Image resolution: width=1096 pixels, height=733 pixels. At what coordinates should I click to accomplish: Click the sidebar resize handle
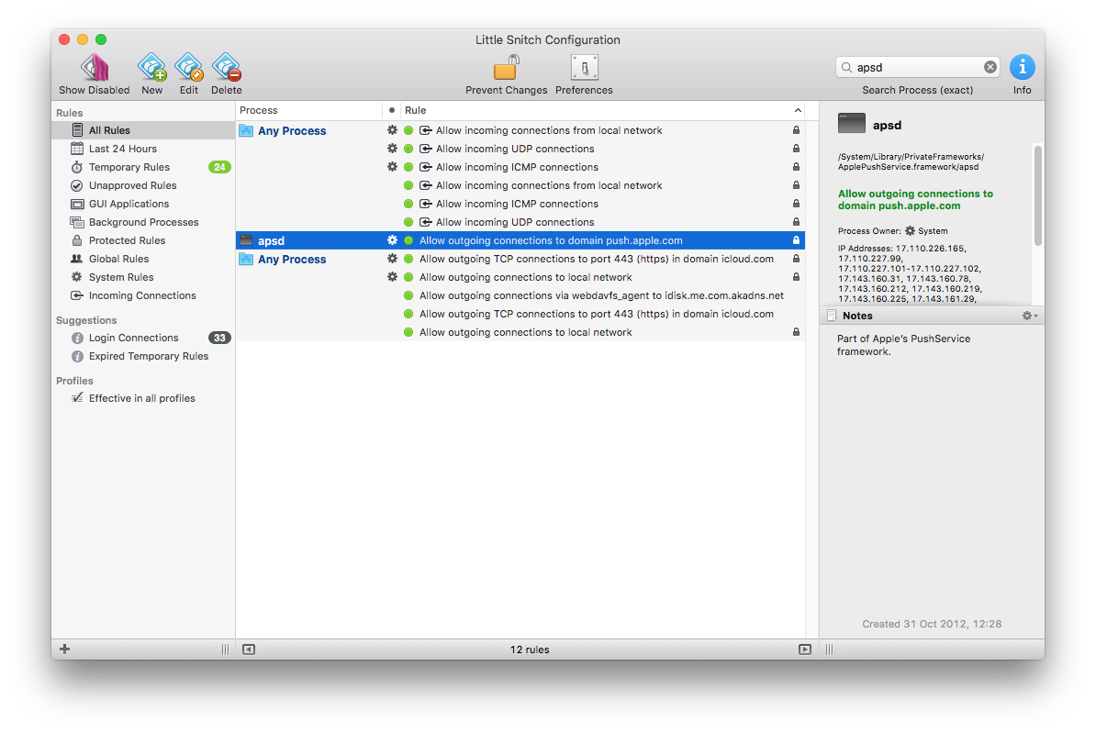[x=225, y=650]
